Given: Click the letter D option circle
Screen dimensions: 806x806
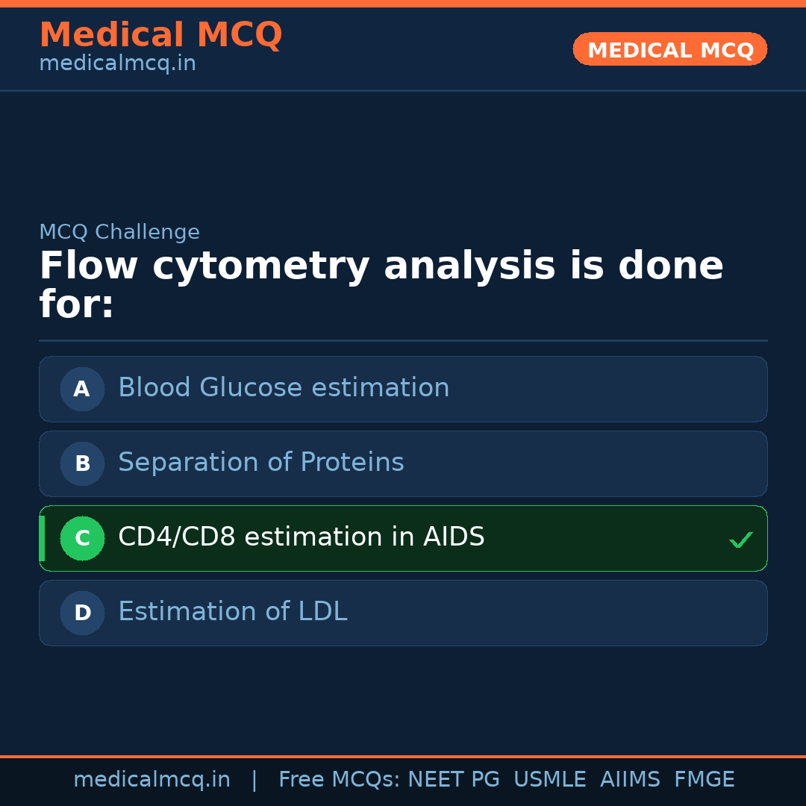Looking at the screenshot, I should pos(82,613).
